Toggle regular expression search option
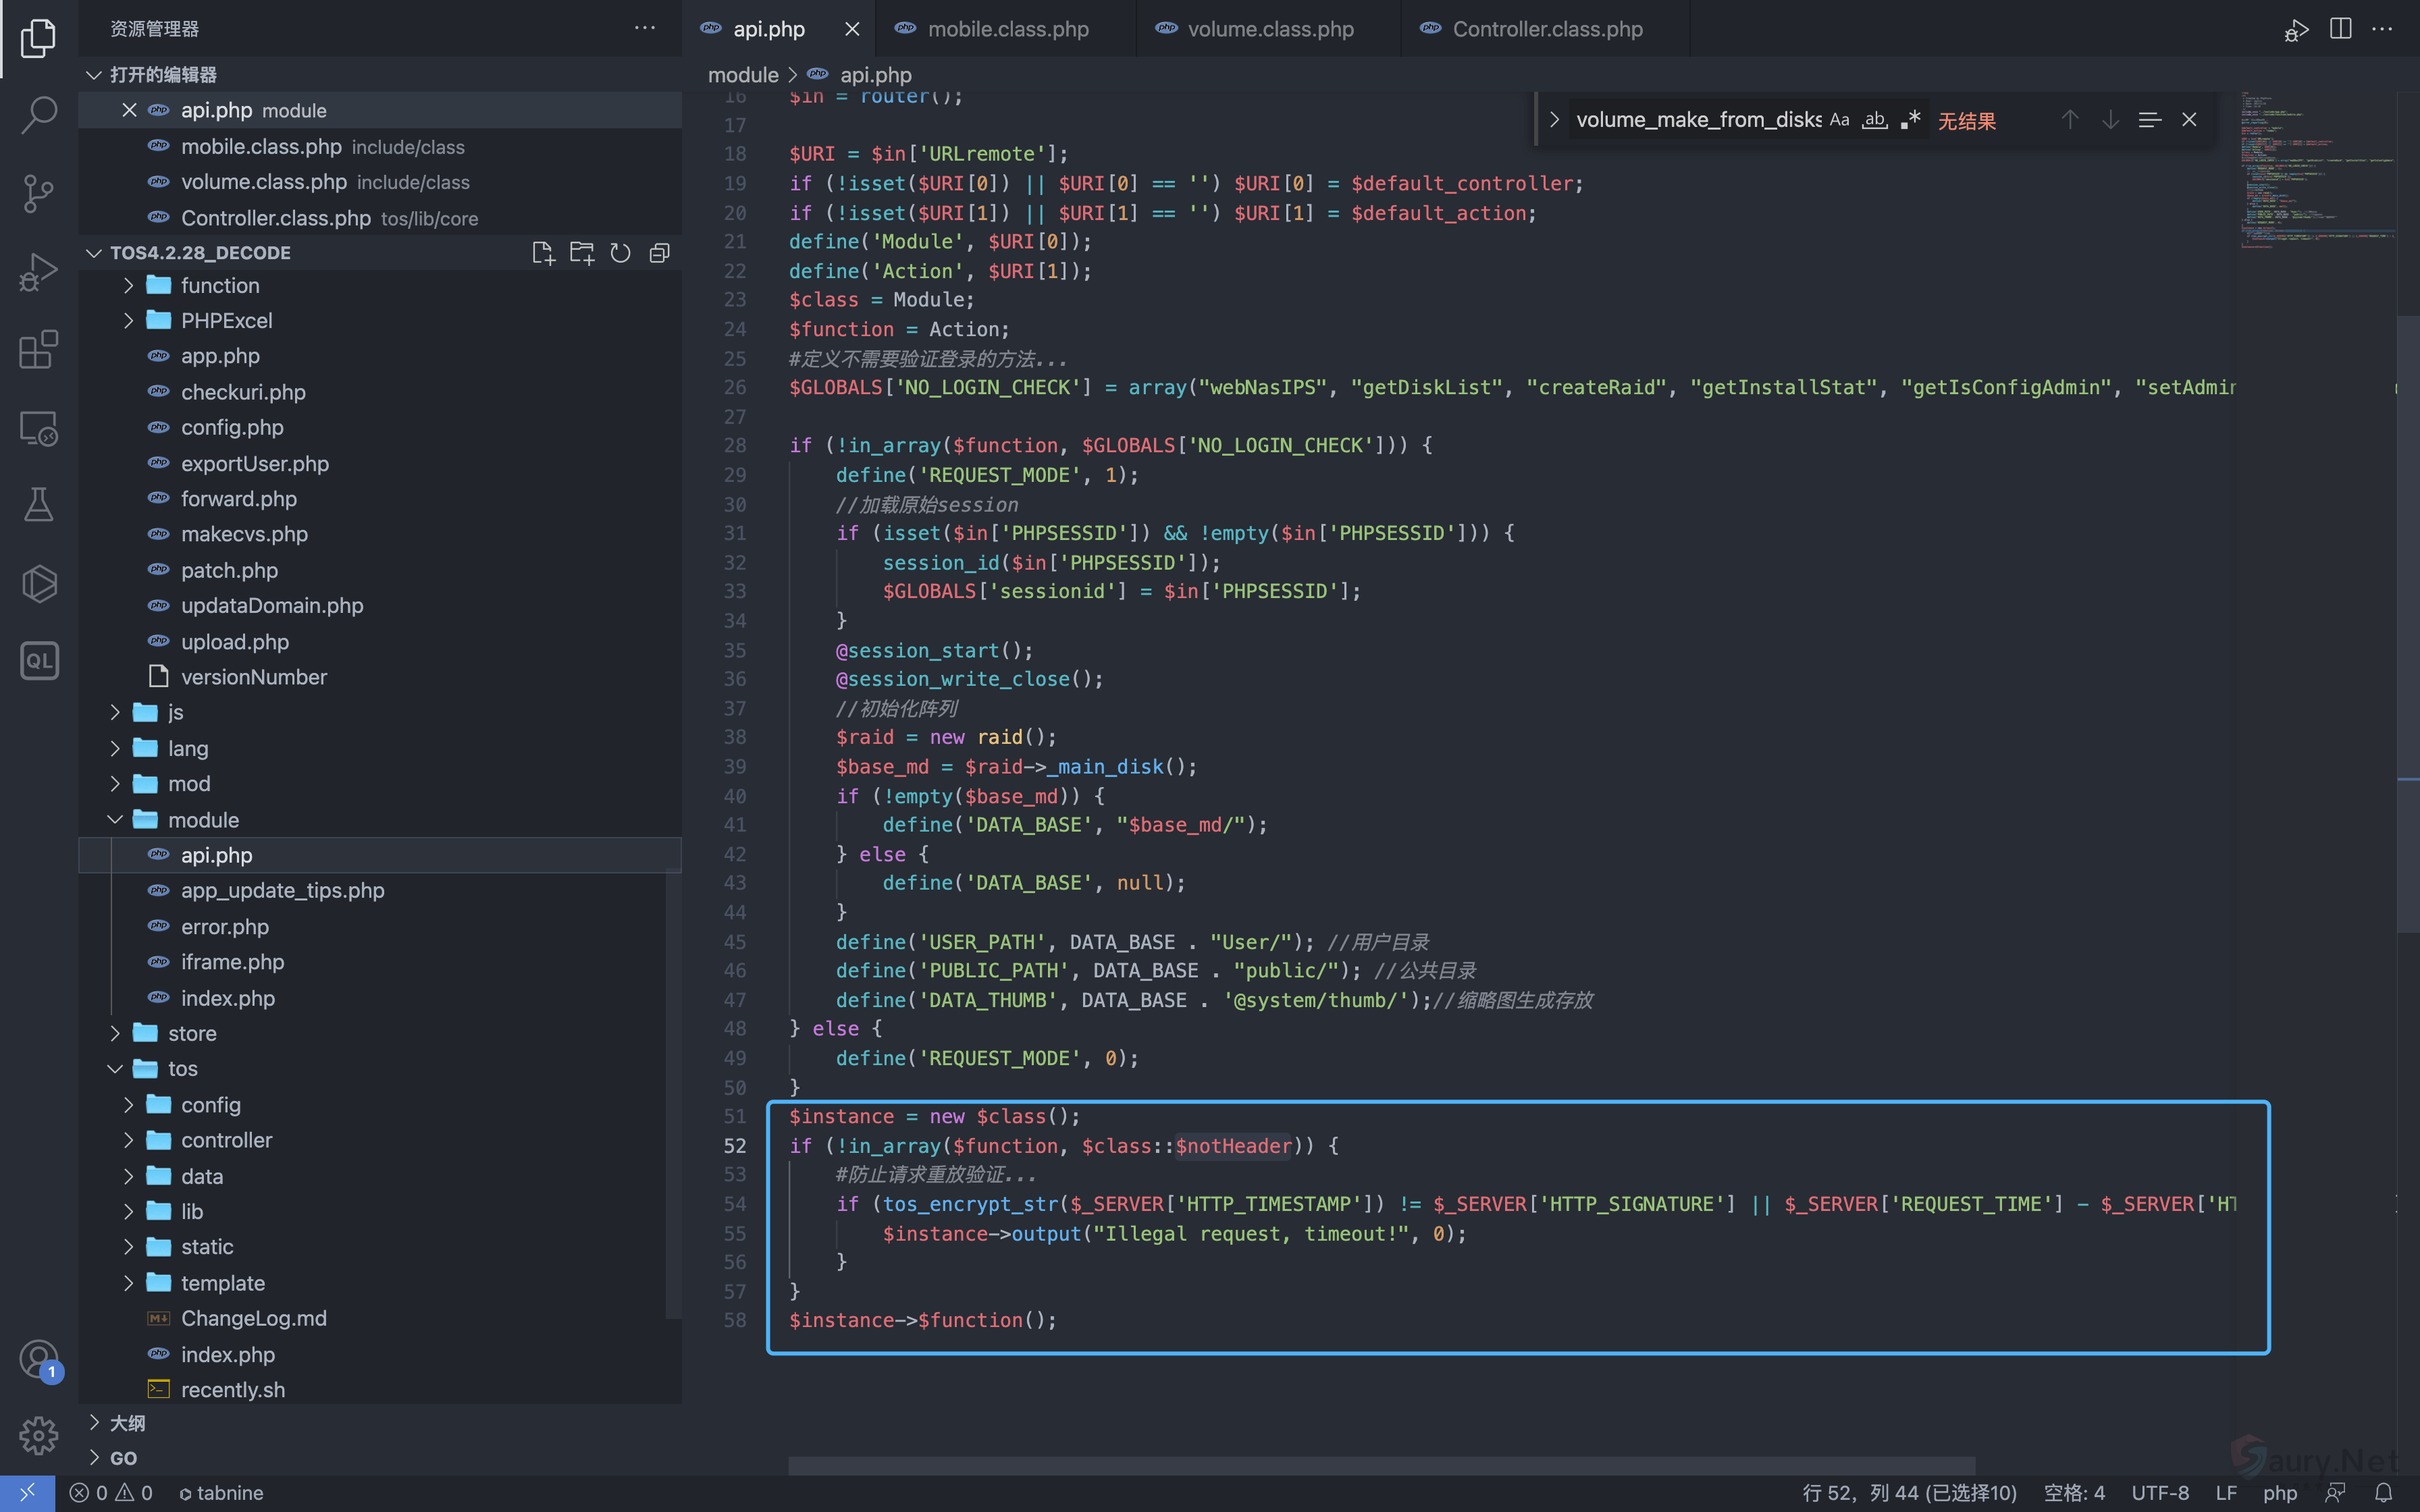2420x1512 pixels. [1910, 120]
